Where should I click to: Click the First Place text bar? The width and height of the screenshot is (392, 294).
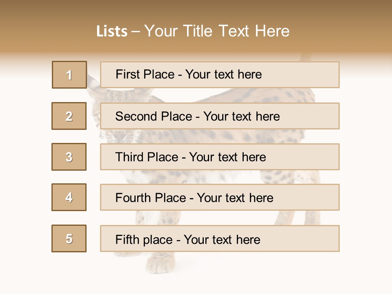tap(220, 75)
